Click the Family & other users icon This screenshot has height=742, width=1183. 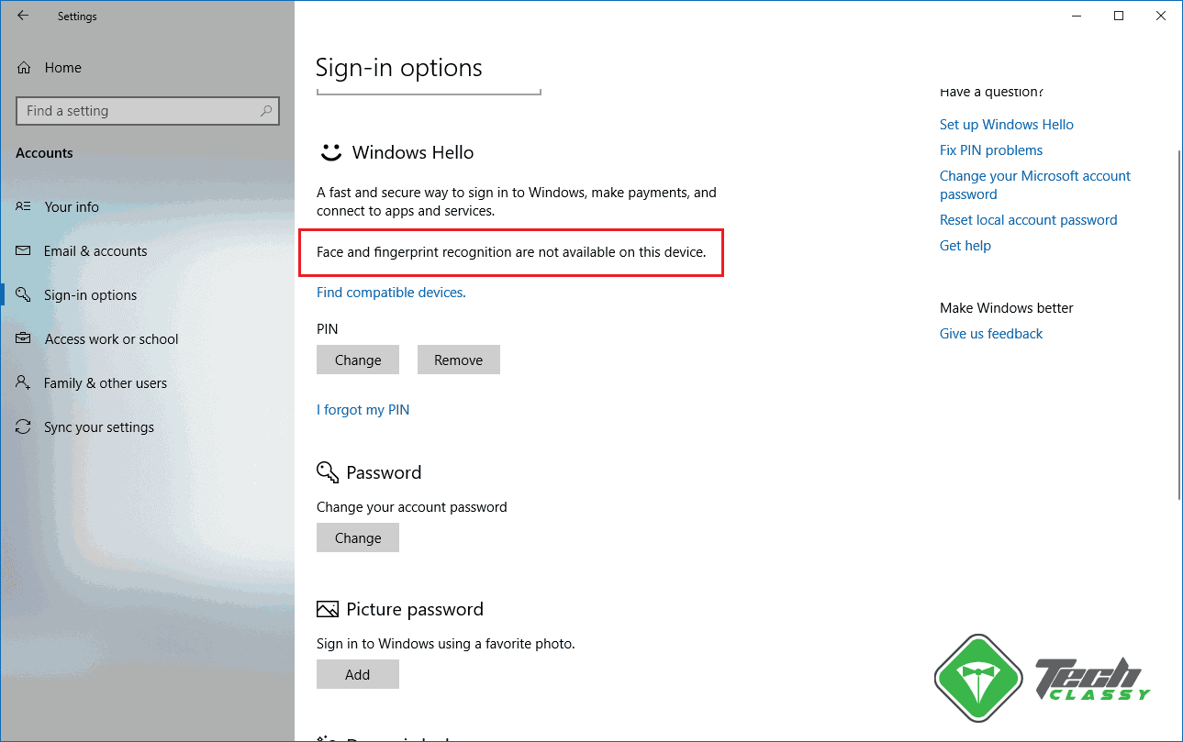[x=23, y=382]
